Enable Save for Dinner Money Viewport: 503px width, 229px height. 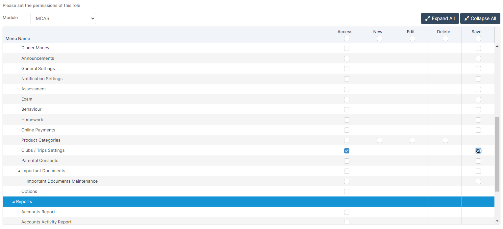pos(478,48)
